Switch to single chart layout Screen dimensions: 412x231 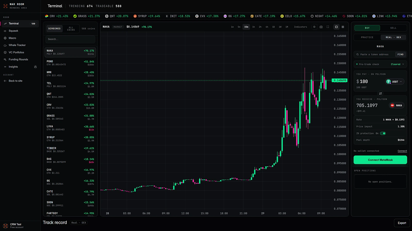point(336,27)
